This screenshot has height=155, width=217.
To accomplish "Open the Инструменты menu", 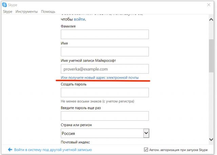I will 26,12.
